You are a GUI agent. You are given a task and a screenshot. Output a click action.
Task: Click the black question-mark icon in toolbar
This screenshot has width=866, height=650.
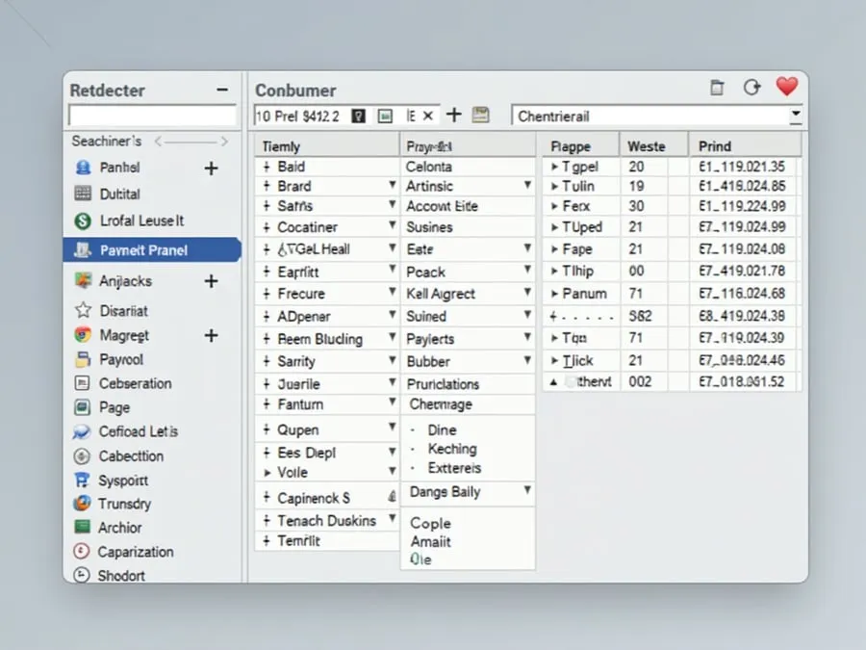click(359, 117)
